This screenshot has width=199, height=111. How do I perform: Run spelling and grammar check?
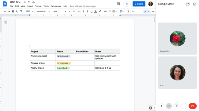[x=17, y=11]
